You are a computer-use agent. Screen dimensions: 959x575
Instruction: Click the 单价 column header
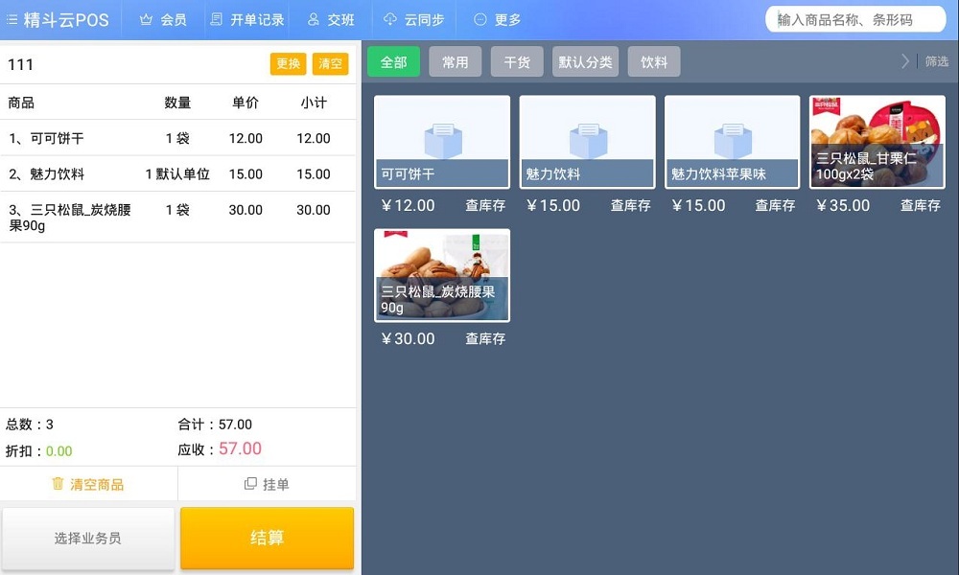pos(246,103)
